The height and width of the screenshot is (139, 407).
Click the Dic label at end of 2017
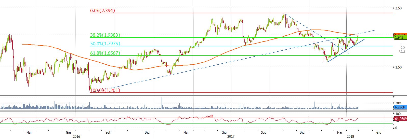[302, 132]
